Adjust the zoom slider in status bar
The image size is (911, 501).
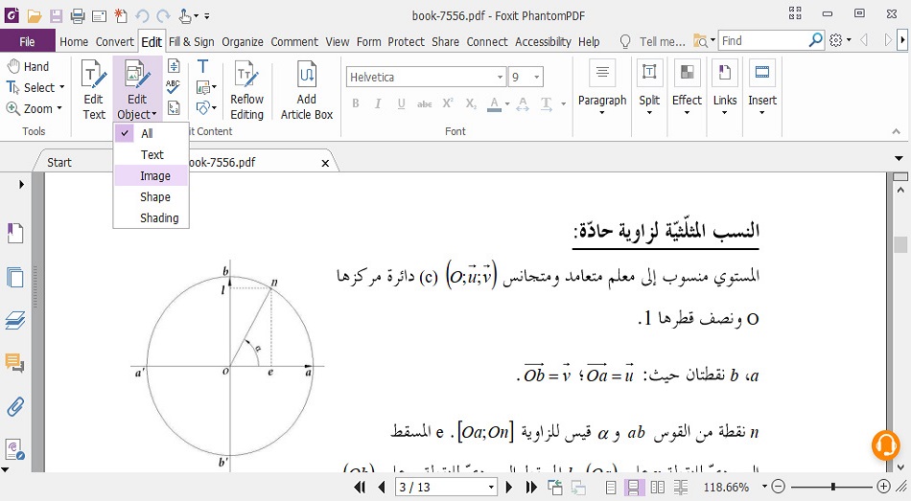point(832,488)
